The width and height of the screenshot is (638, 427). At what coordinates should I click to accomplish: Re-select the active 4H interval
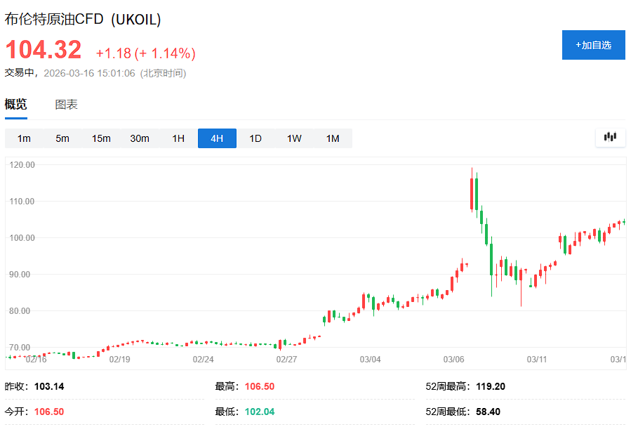tap(216, 138)
